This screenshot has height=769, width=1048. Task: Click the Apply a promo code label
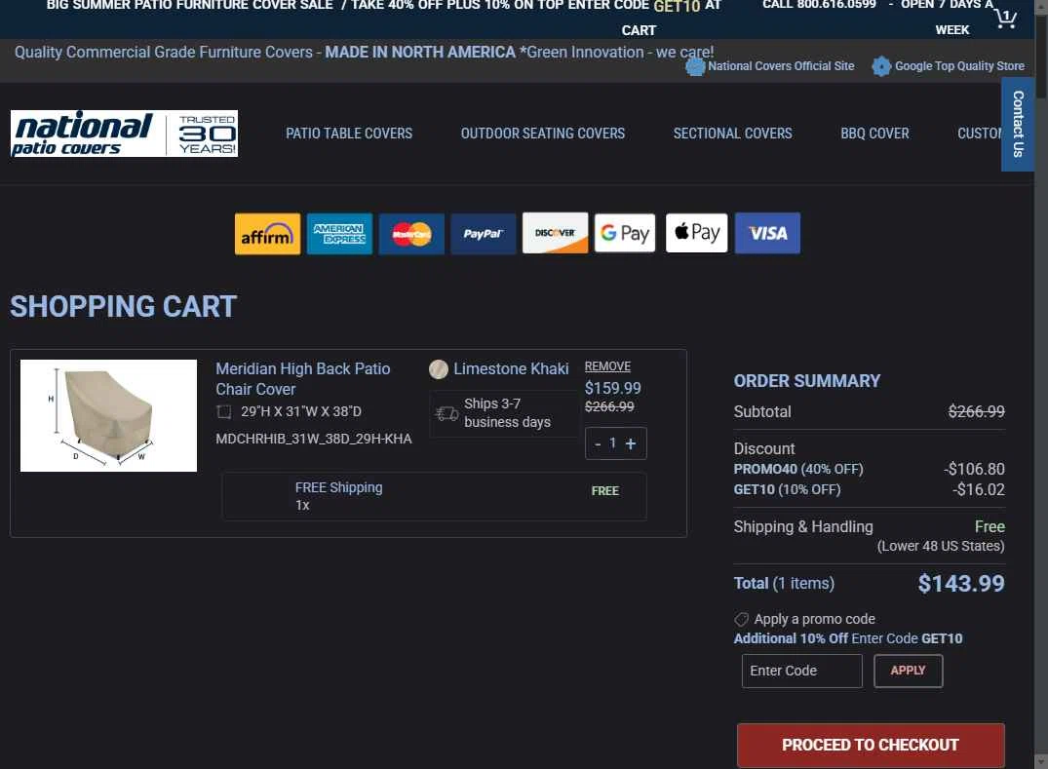[x=814, y=619]
